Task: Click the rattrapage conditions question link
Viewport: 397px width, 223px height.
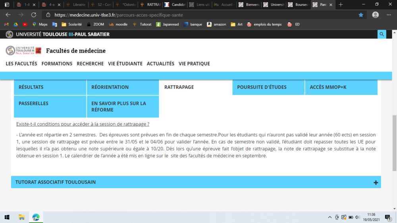Action: coord(83,124)
